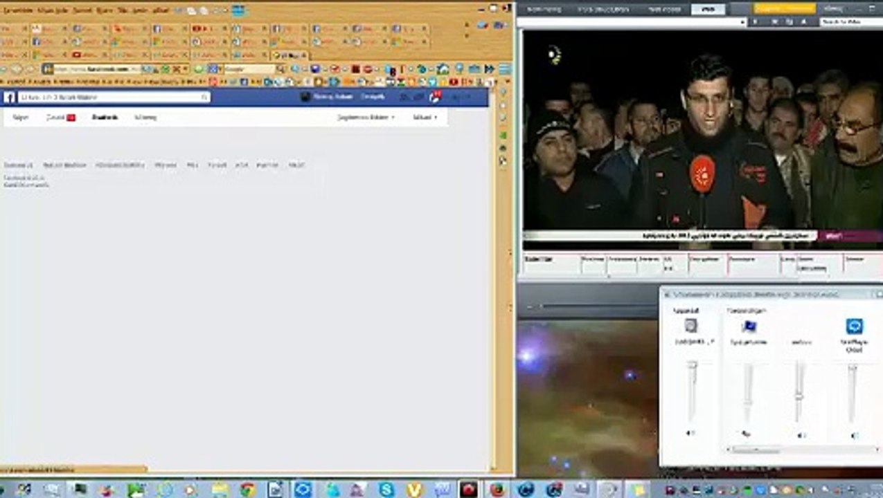Expand the dropdown arrow of video app address field
This screenshot has height=498, width=883.
coord(743,22)
